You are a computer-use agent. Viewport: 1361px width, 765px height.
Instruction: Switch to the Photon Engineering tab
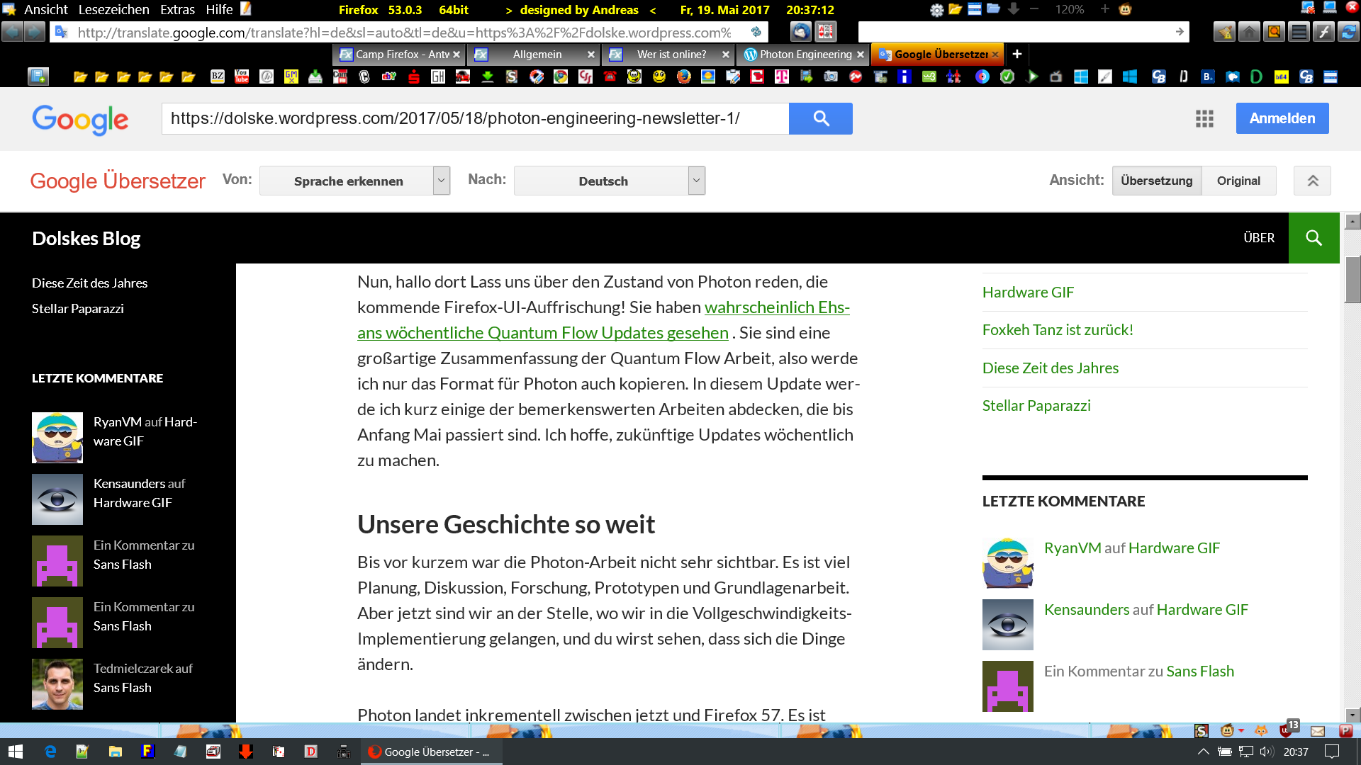click(805, 54)
